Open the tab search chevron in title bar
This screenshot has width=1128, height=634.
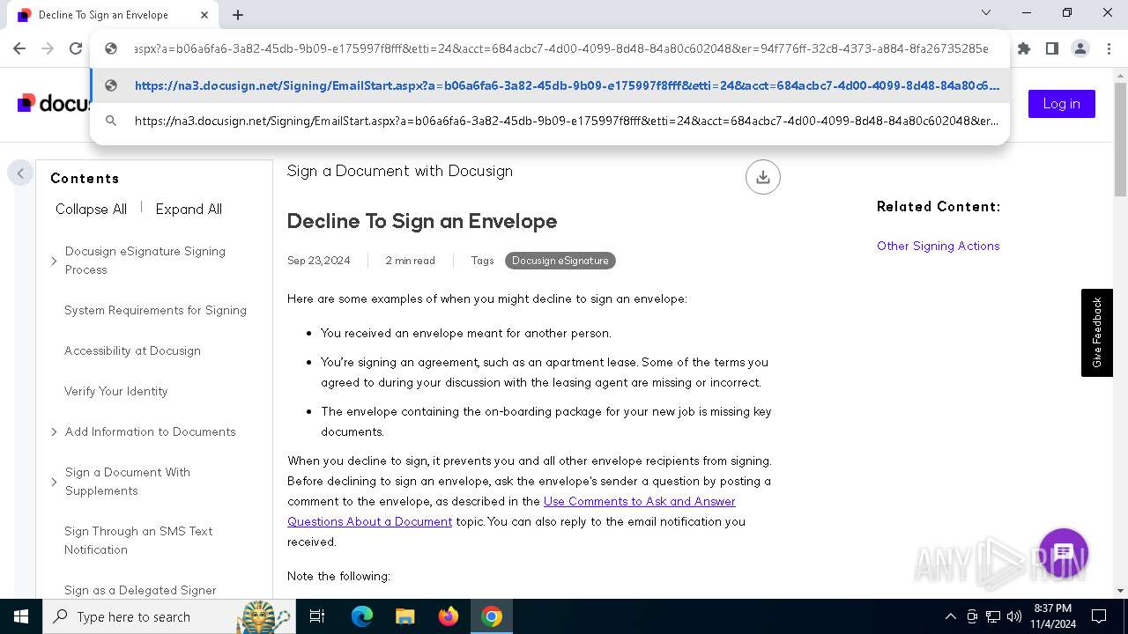tap(986, 13)
